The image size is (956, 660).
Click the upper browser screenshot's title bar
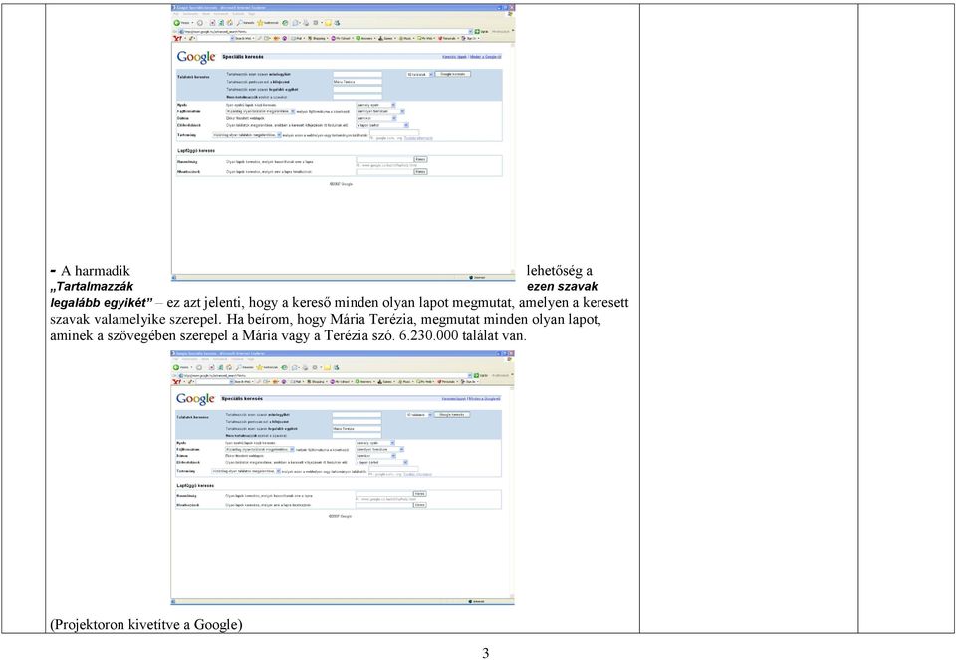(344, 8)
